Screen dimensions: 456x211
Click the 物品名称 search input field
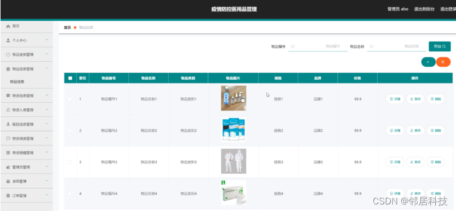pos(396,46)
